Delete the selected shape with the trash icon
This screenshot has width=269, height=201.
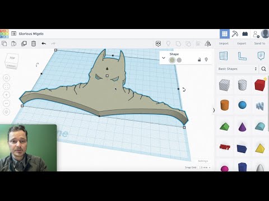pyautogui.click(x=34, y=44)
